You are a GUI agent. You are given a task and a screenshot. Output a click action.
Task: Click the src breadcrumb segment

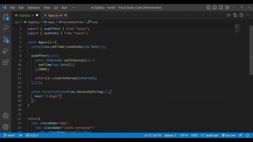pos(17,22)
